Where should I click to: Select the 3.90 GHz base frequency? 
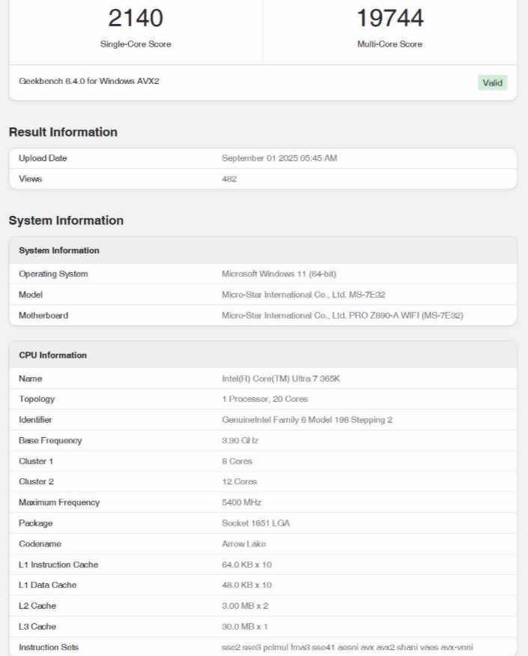(240, 441)
